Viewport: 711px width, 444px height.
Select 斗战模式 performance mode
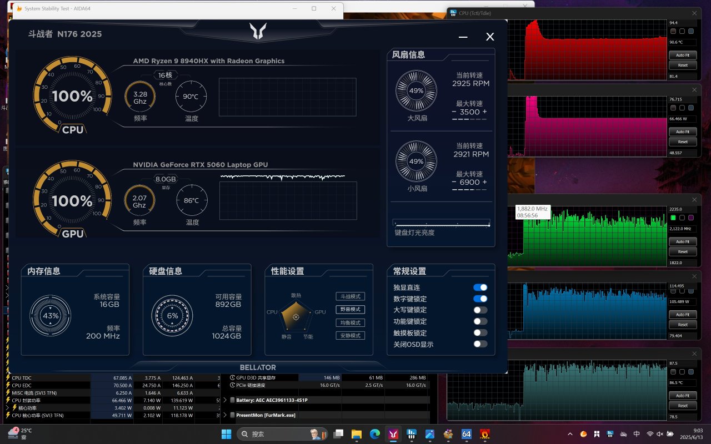click(350, 296)
